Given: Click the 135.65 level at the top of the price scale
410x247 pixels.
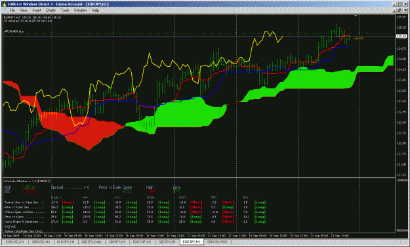Looking at the screenshot, I should coord(401,17).
